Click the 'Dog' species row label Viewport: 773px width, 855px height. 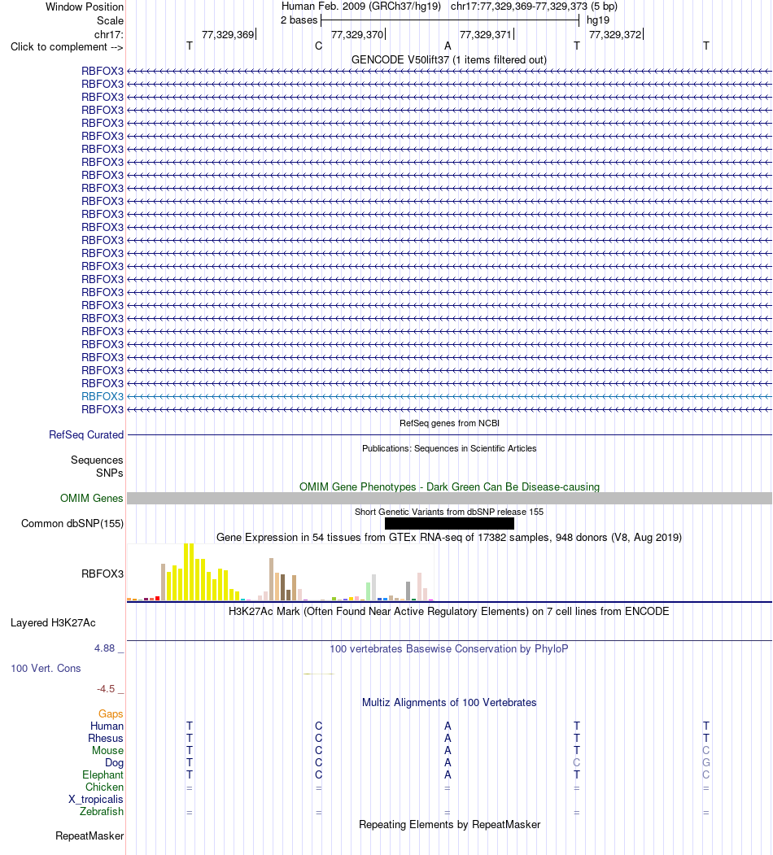[114, 763]
